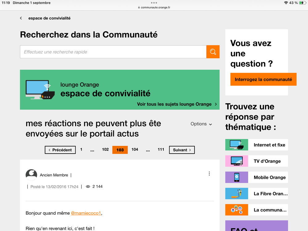Tap the three-dot multitasking icon at top
Screen dimensions: 308x231
pyautogui.click(x=154, y=3)
